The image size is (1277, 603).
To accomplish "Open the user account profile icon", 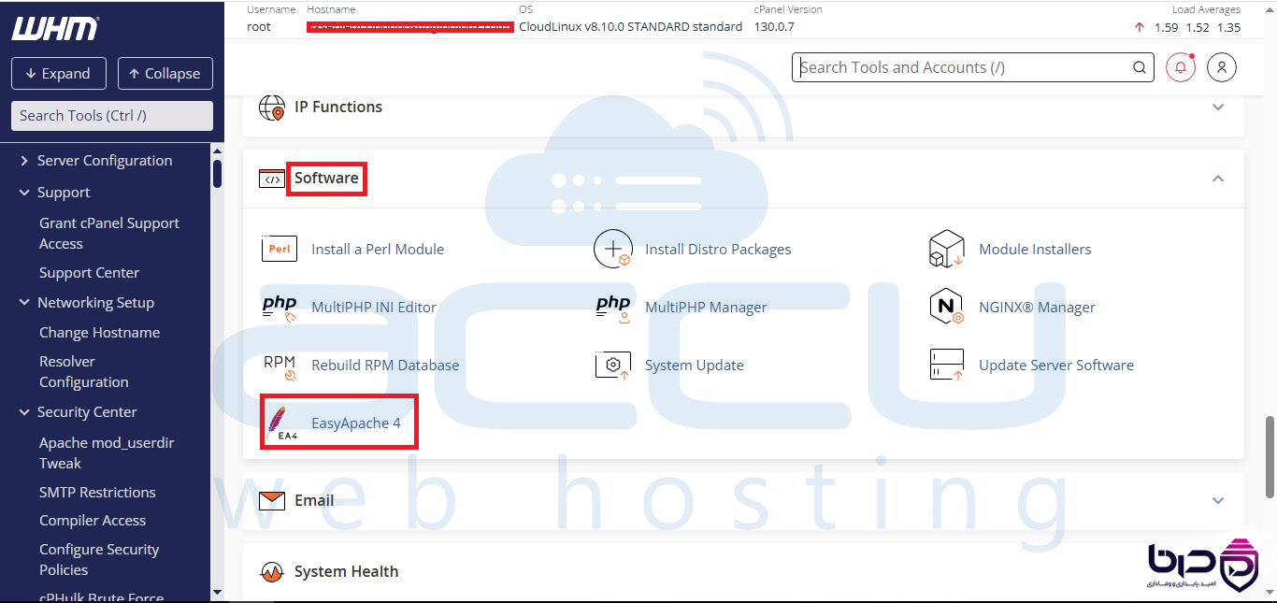I will pyautogui.click(x=1222, y=67).
